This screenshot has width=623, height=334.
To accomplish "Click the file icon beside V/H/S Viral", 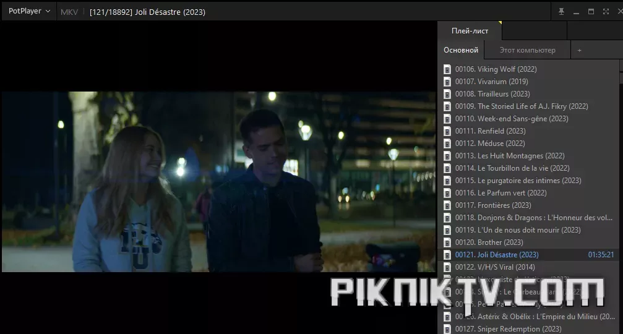I will click(x=447, y=267).
